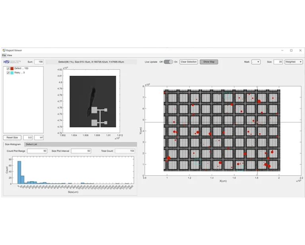Toggle the Defect category checkbox
The image size is (305, 245).
pos(8,68)
